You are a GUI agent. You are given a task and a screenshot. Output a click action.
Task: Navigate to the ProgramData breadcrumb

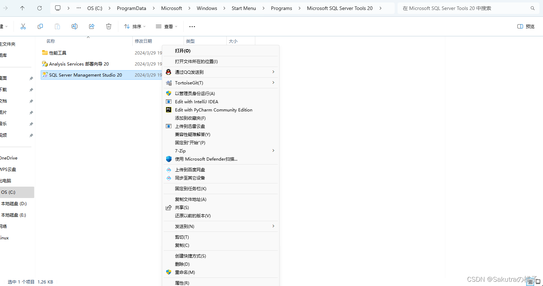(132, 8)
